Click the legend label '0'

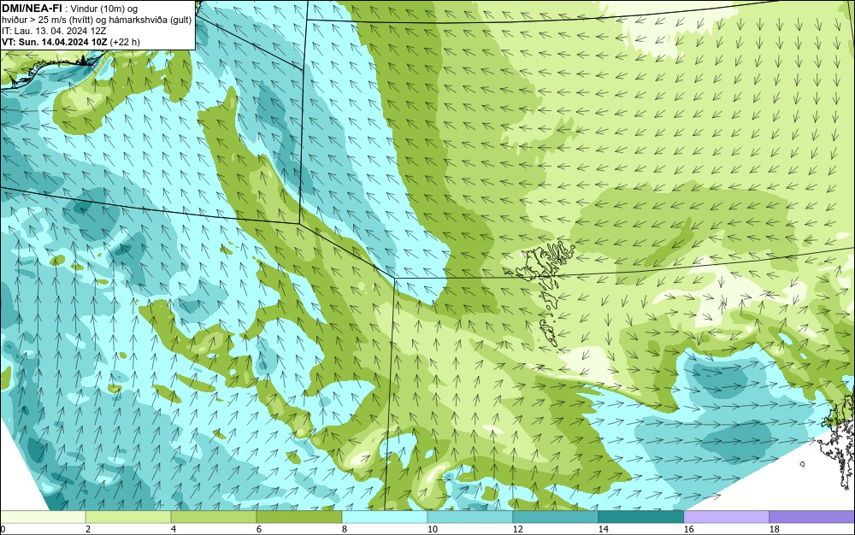(3, 529)
